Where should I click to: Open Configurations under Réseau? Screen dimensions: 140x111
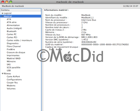click(14, 79)
